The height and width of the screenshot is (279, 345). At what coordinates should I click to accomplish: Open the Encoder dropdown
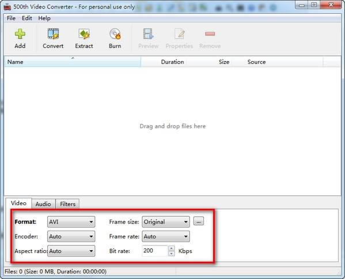tap(71, 236)
